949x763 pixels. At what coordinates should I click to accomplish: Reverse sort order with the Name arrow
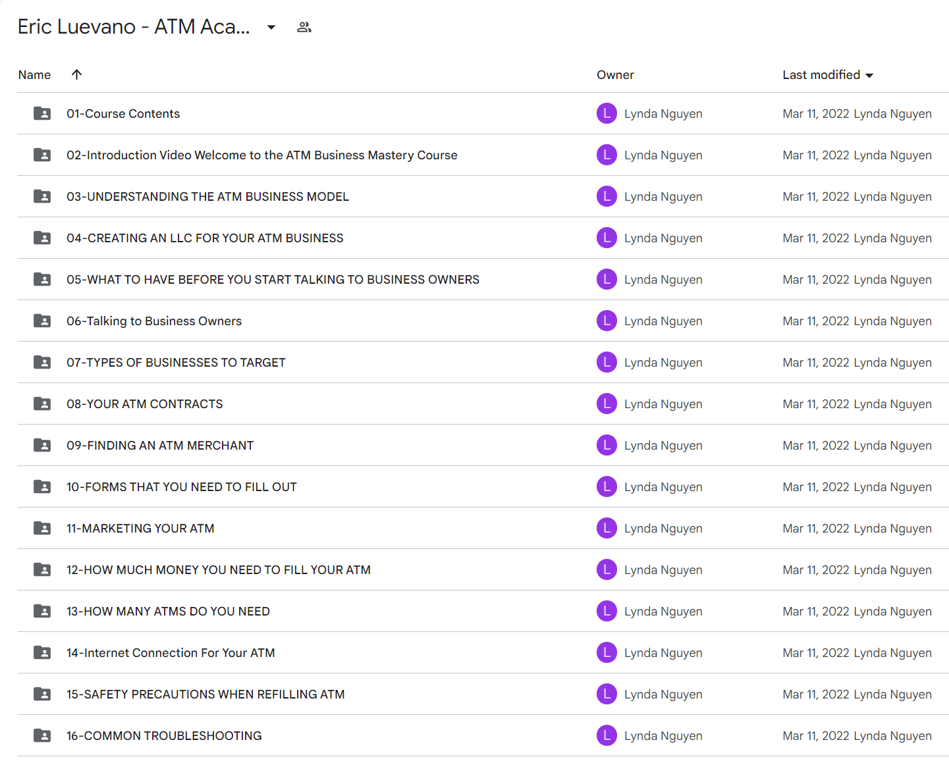click(x=76, y=74)
